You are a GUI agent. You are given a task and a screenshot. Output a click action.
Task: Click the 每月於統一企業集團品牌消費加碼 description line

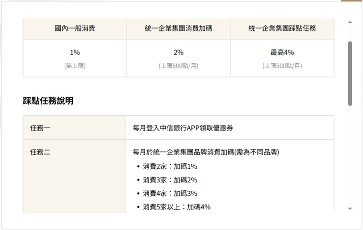tap(206, 152)
